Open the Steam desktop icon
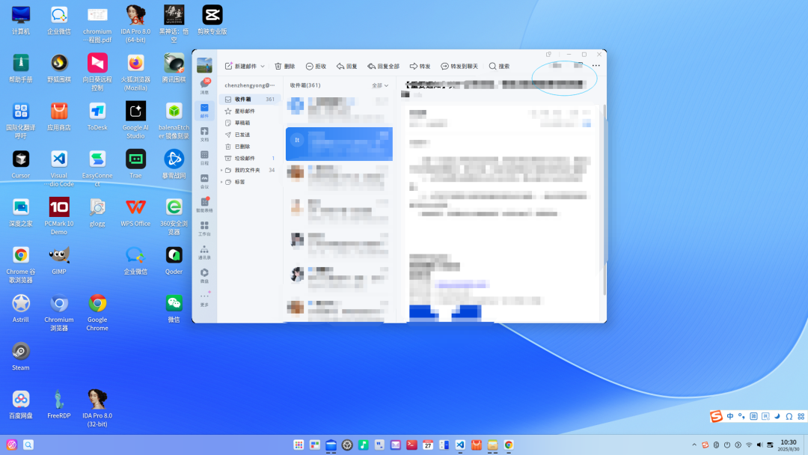 pos(21,356)
